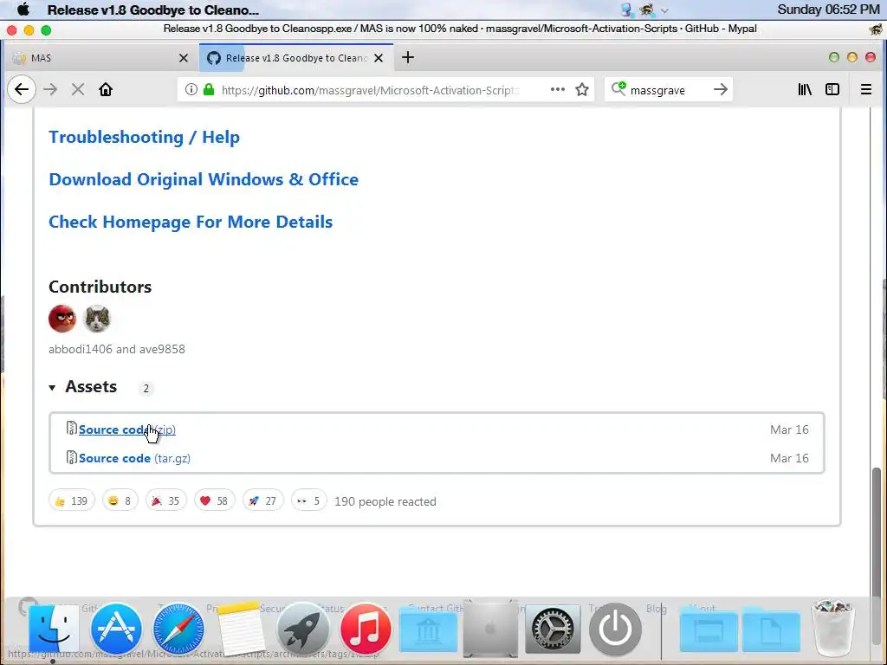This screenshot has height=665, width=887.
Task: Close the Release v1.8 tab
Action: pyautogui.click(x=379, y=58)
